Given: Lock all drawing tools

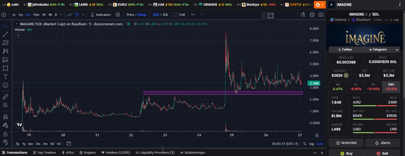Looking at the screenshot, I should click(5, 133).
